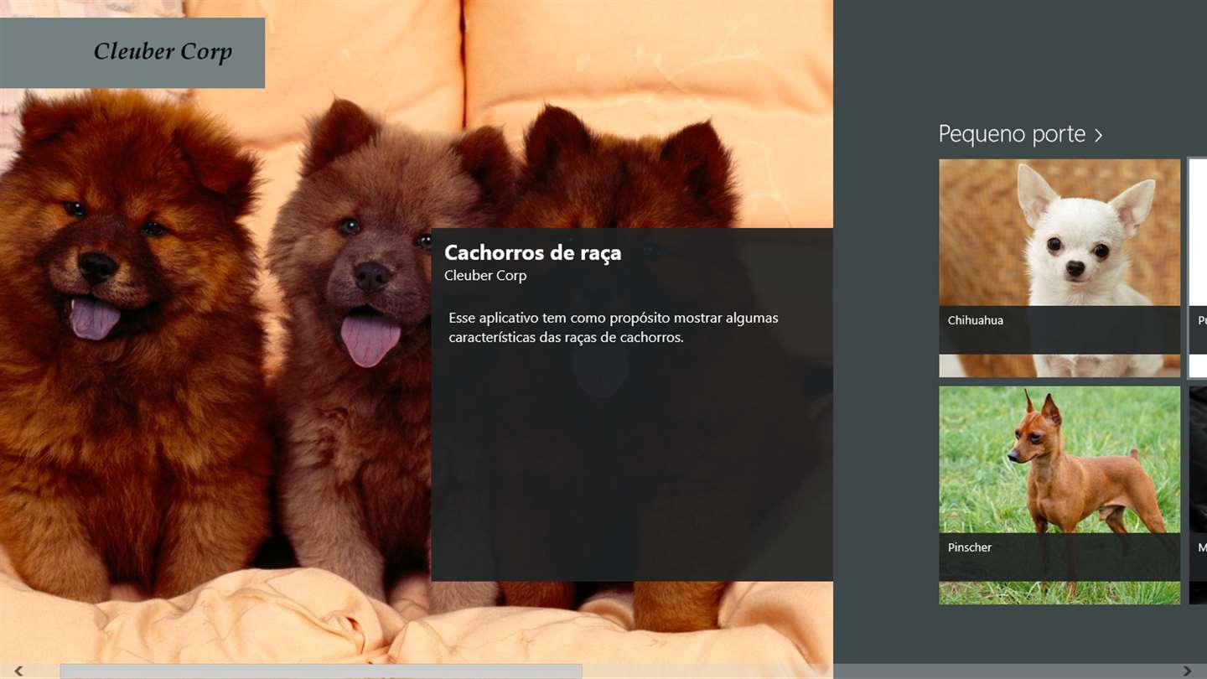
Task: Click the Cleuber Corp logo banner
Action: [132, 53]
